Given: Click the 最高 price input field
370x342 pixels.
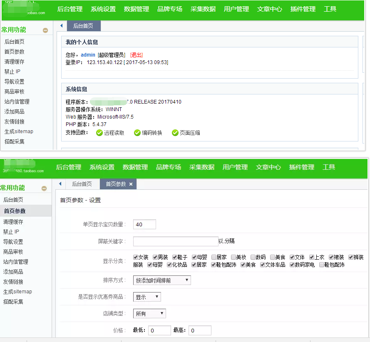Looking at the screenshot, I should (200, 330).
